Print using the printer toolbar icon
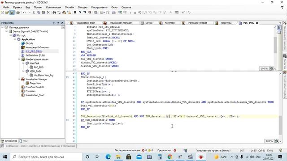 coord(18,13)
